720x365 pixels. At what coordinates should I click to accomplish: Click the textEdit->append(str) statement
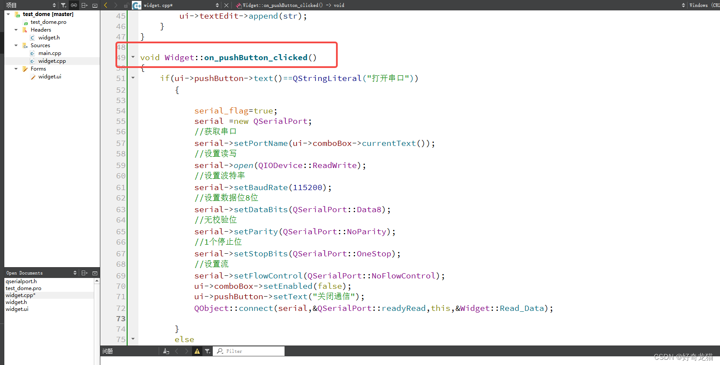[x=243, y=16]
